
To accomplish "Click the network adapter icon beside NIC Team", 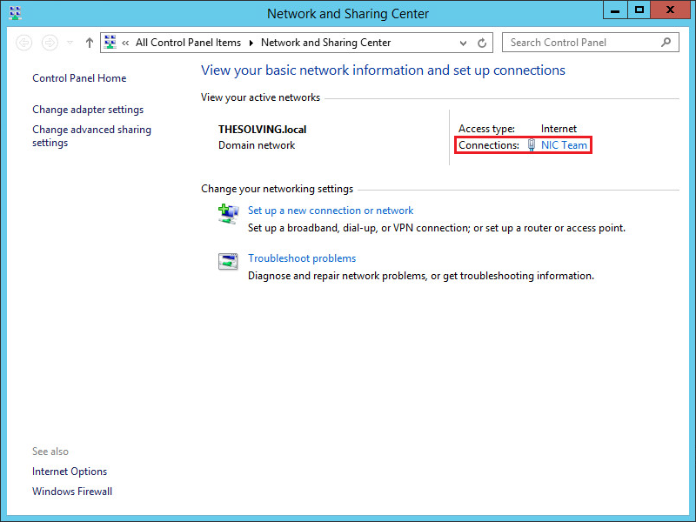I will pos(532,146).
